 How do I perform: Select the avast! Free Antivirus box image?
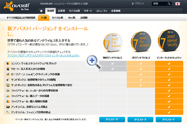112,42
